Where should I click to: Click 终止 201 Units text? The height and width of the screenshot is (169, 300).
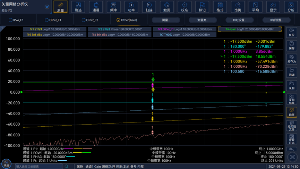tap(272, 161)
